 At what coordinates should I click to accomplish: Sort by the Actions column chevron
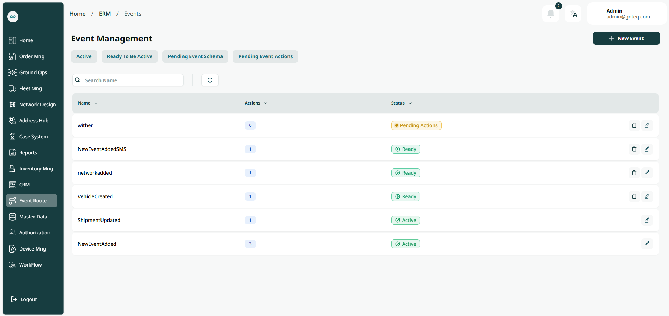(266, 103)
